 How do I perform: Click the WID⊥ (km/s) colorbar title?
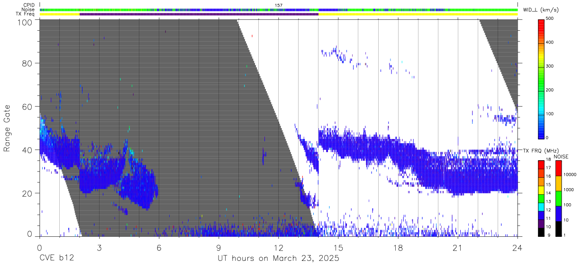541,10
